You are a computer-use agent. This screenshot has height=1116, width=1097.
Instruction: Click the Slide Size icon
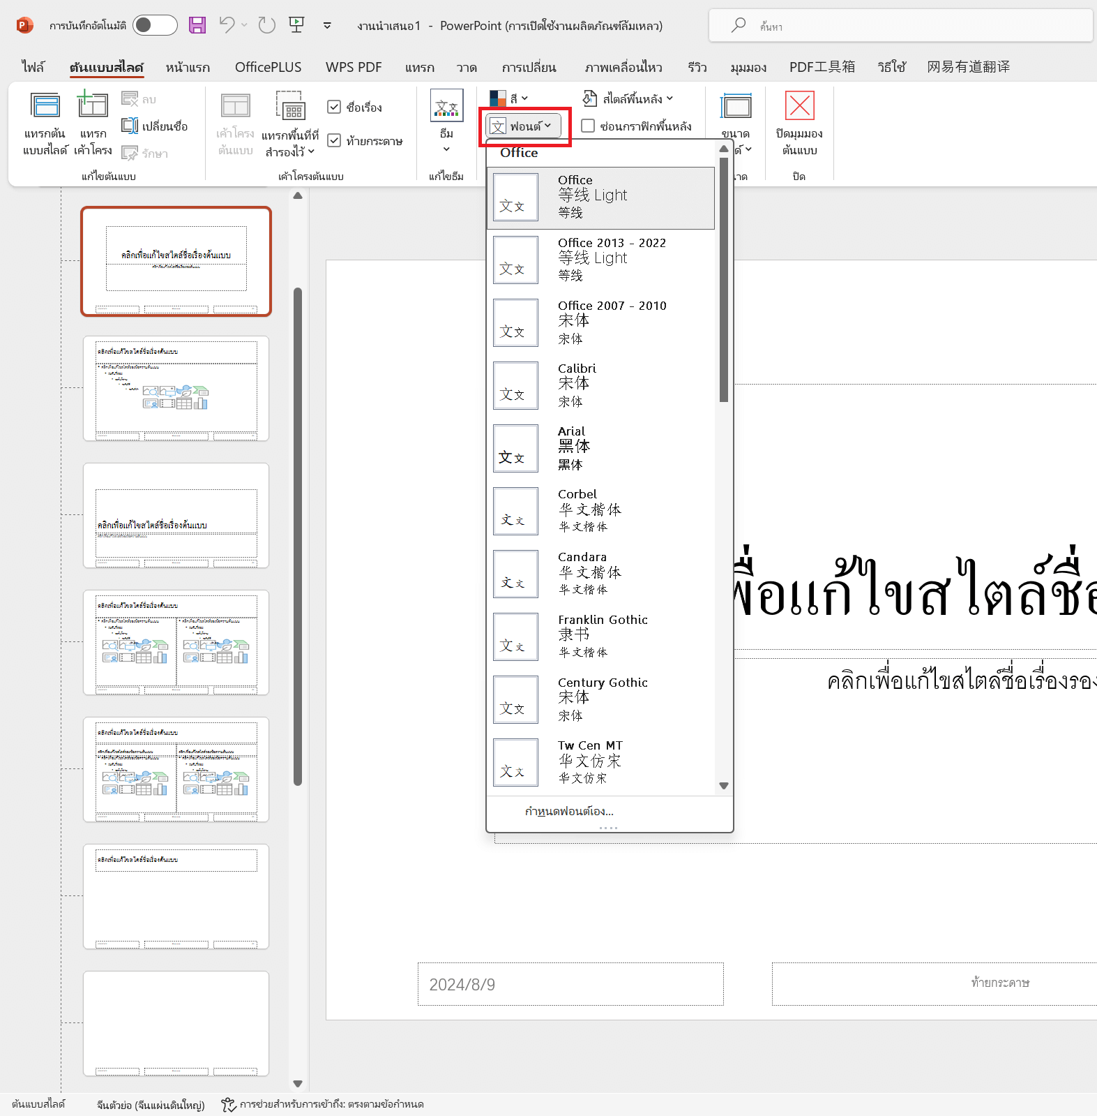(736, 106)
